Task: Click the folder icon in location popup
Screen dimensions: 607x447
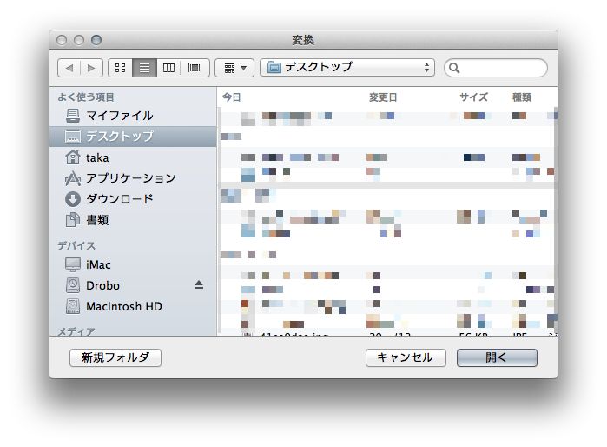Action: pyautogui.click(x=274, y=68)
